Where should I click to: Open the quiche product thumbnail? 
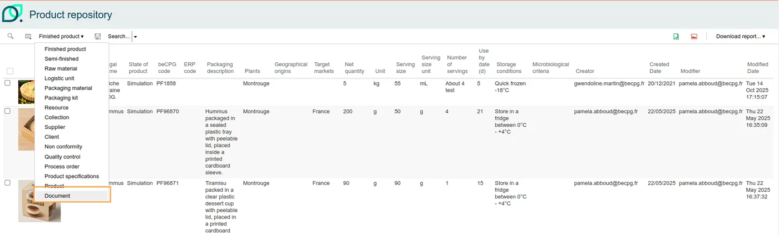[x=26, y=92]
